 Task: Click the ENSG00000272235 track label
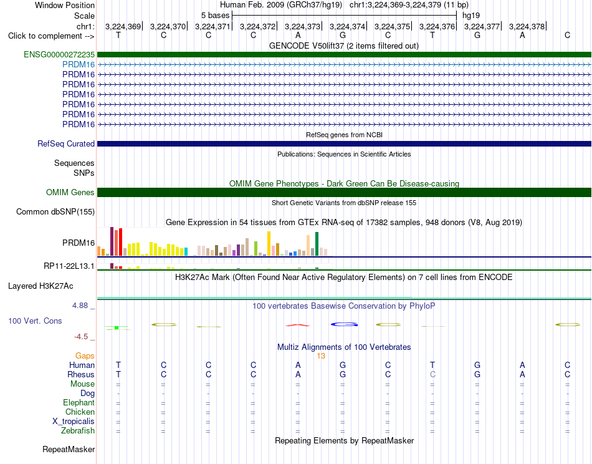click(x=59, y=54)
